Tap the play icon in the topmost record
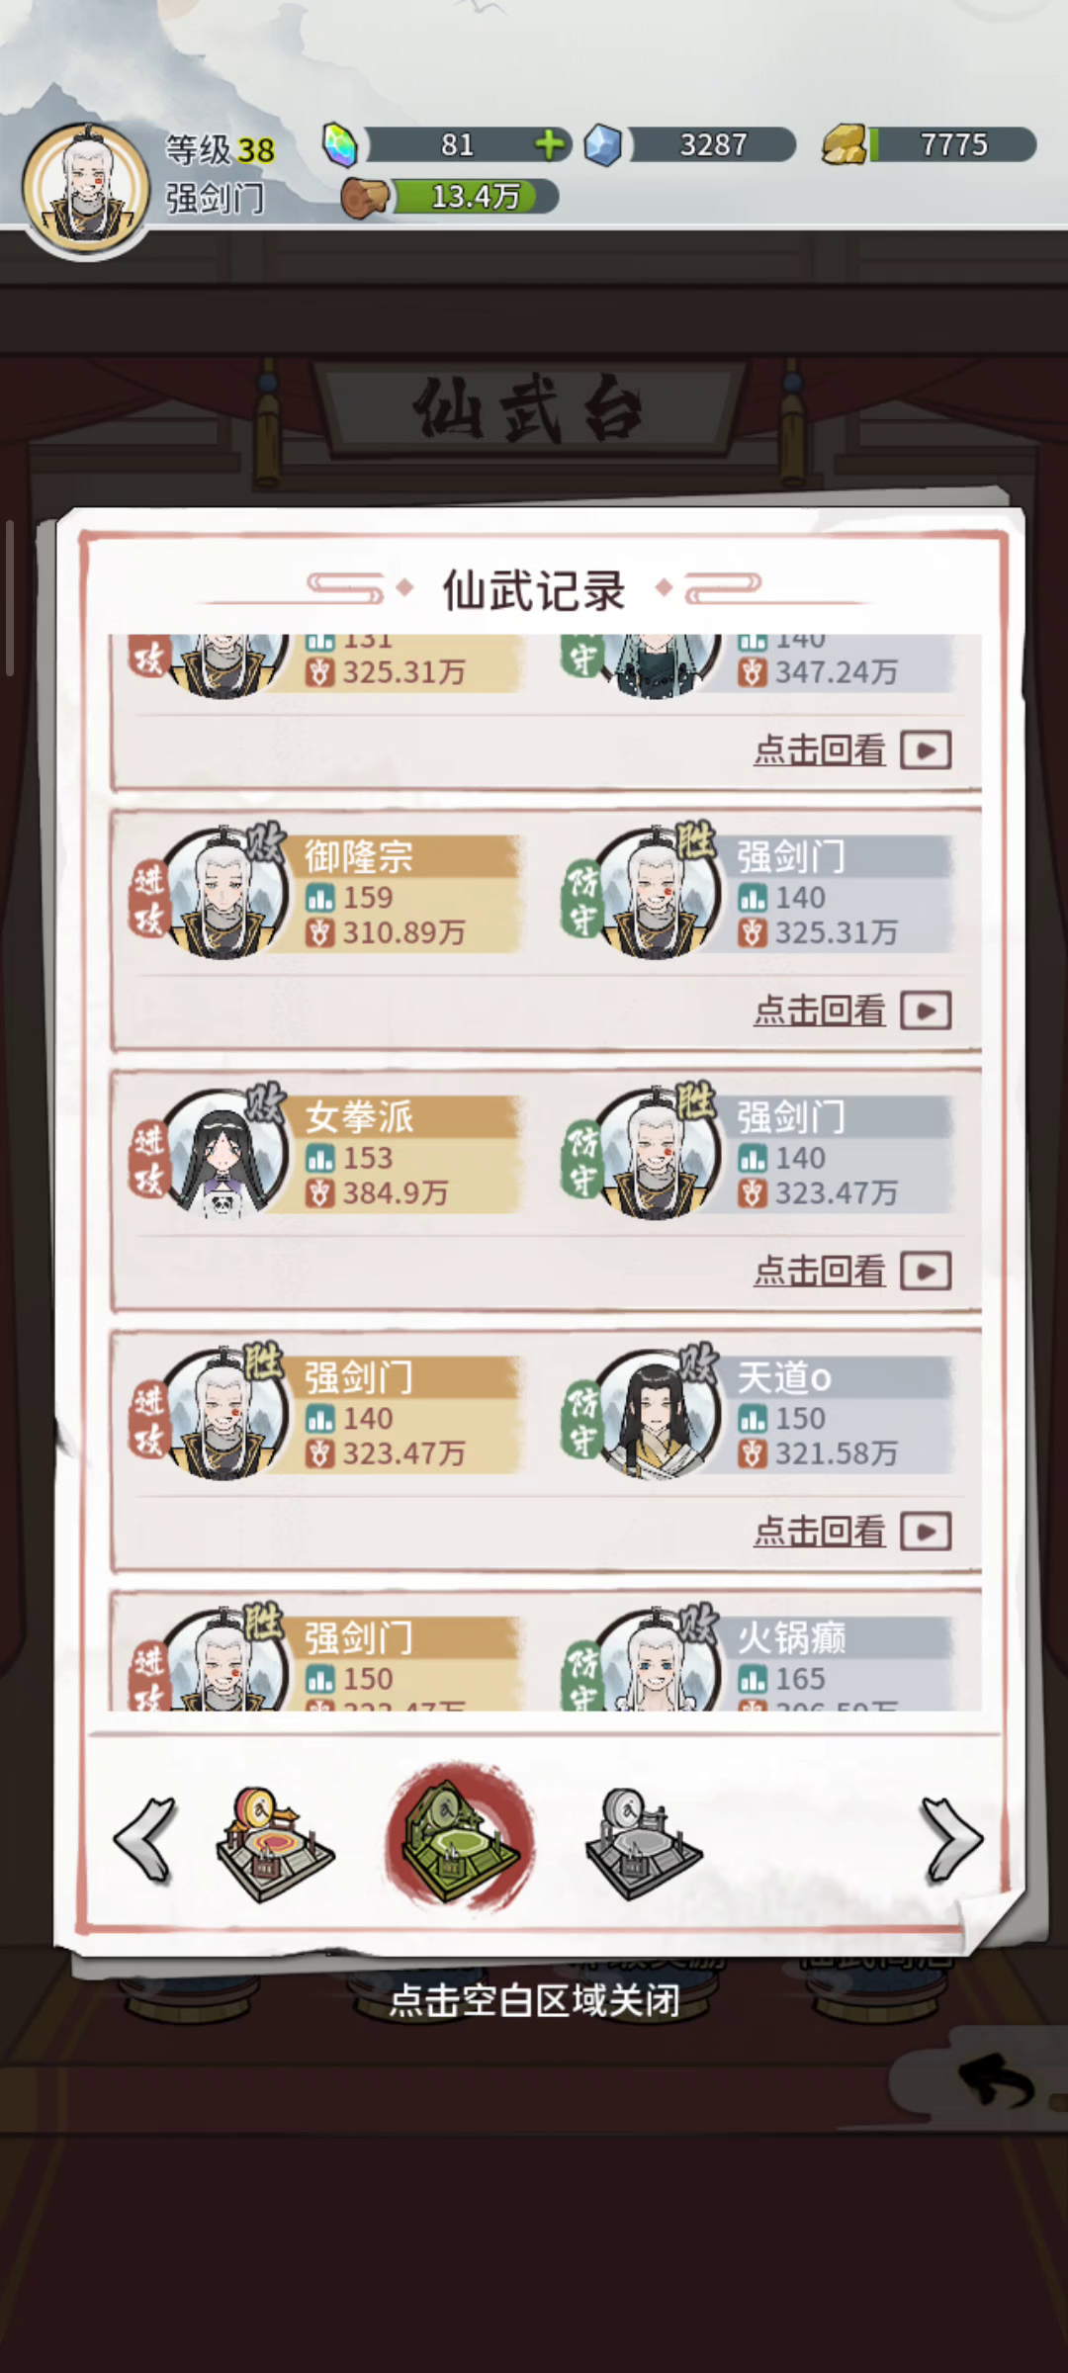This screenshot has height=2373, width=1068. pos(927,750)
